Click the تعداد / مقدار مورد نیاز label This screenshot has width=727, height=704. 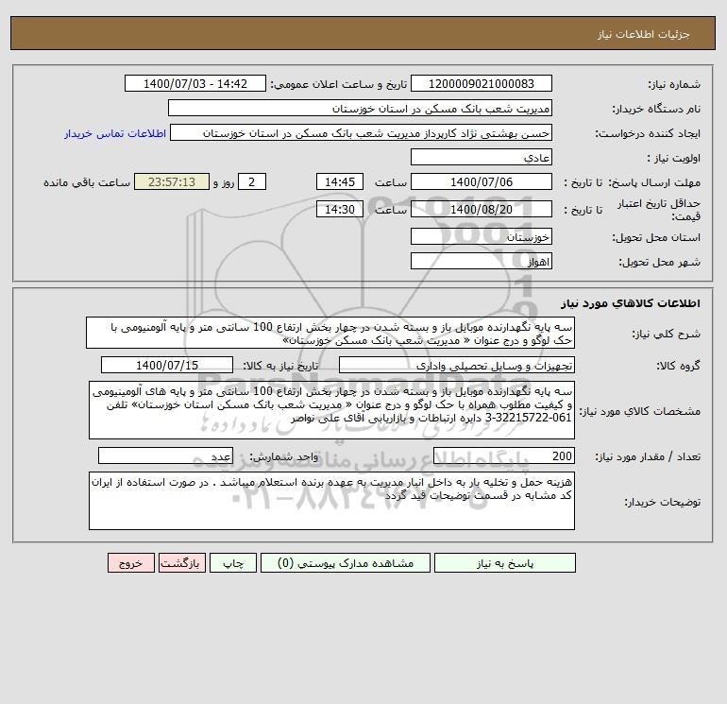coord(648,456)
